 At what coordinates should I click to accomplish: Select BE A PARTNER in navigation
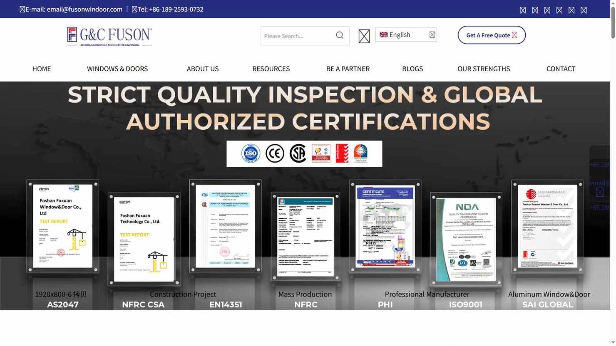(348, 69)
